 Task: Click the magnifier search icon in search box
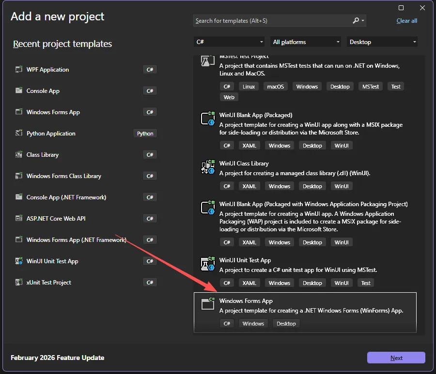pyautogui.click(x=356, y=21)
